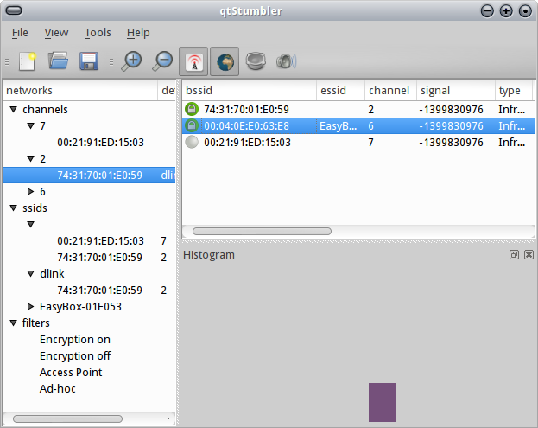Expand channel 6 node

31,191
